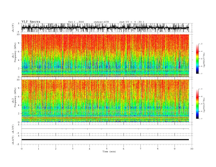Viewport: 216px width, 167px height.
Task: Click the "6" kHz tick on ch.2 spectrogram
Action: point(19,97)
